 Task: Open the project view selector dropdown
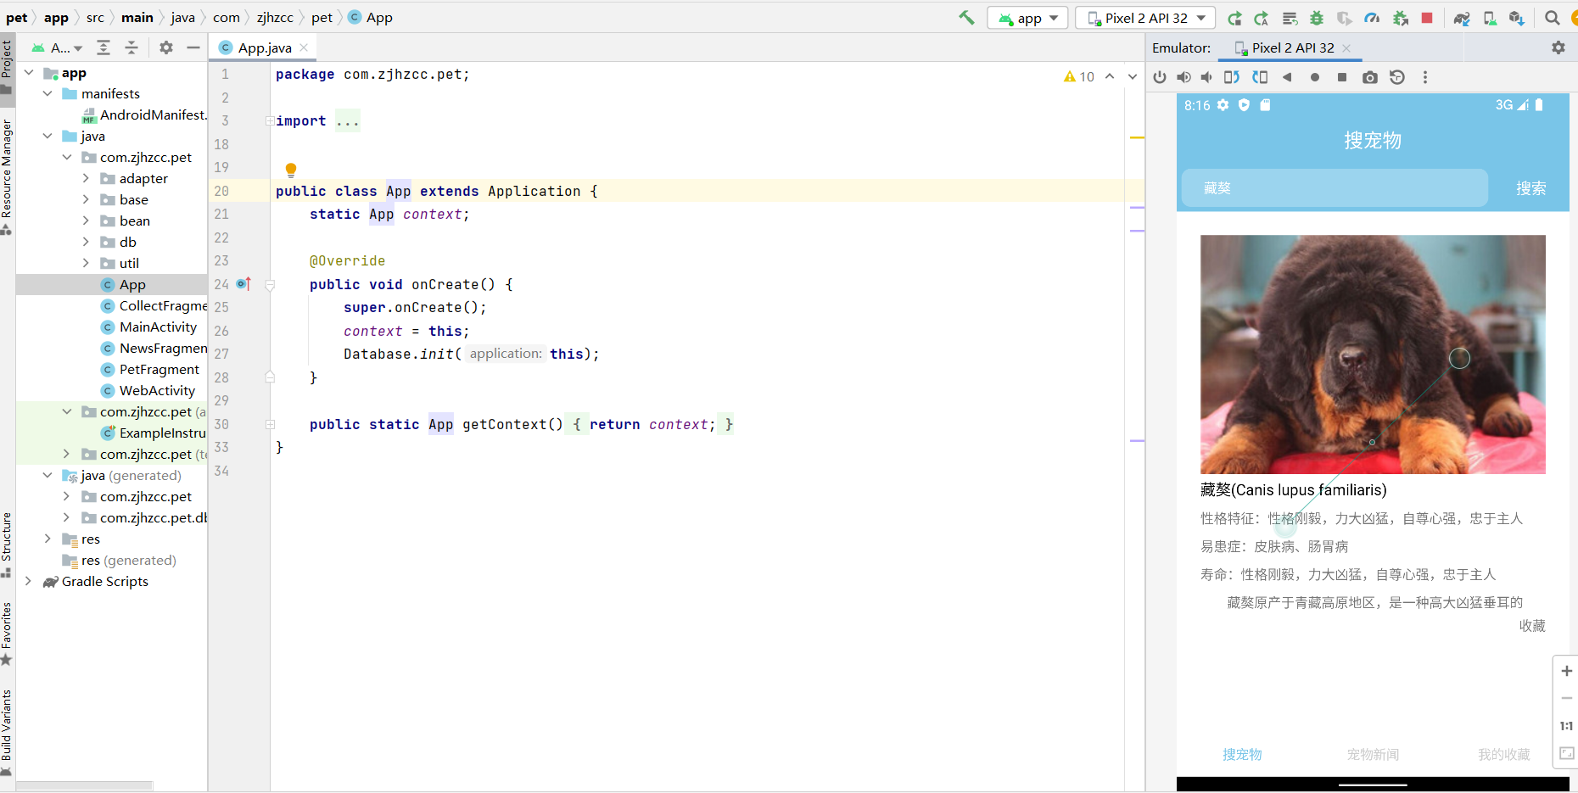(x=57, y=47)
